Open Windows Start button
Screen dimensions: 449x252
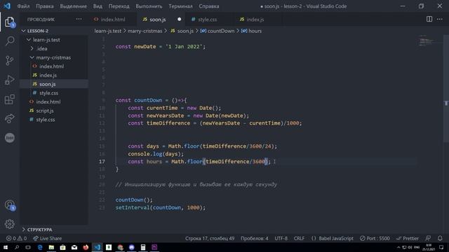coord(6,247)
